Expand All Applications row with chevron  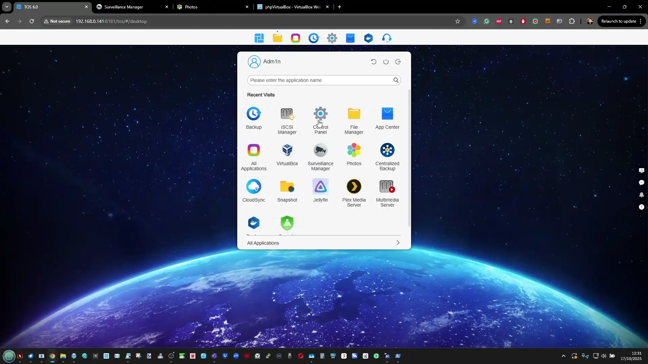click(398, 243)
